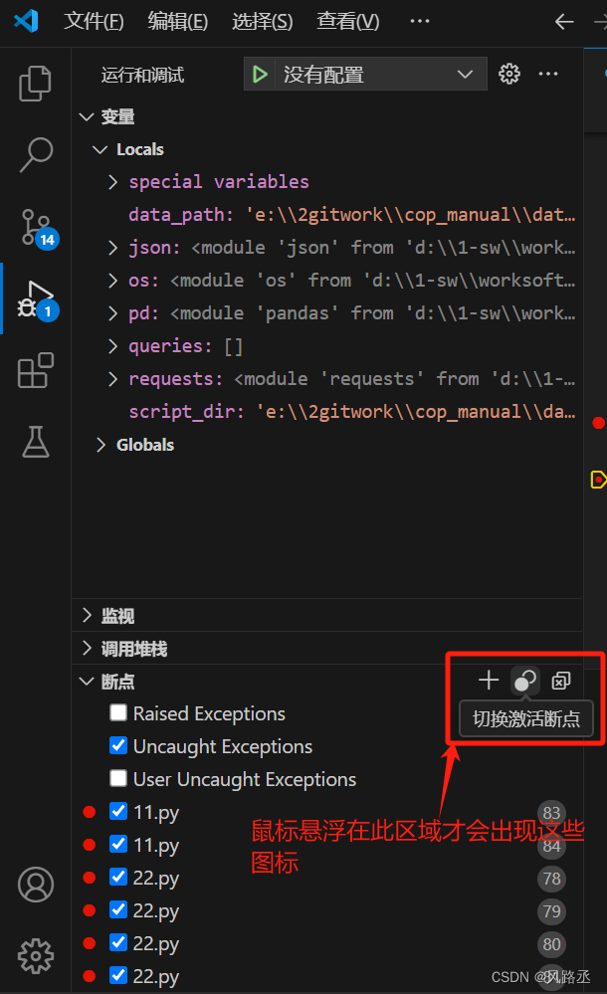
Task: Open the 选择(S) menu
Action: [262, 22]
